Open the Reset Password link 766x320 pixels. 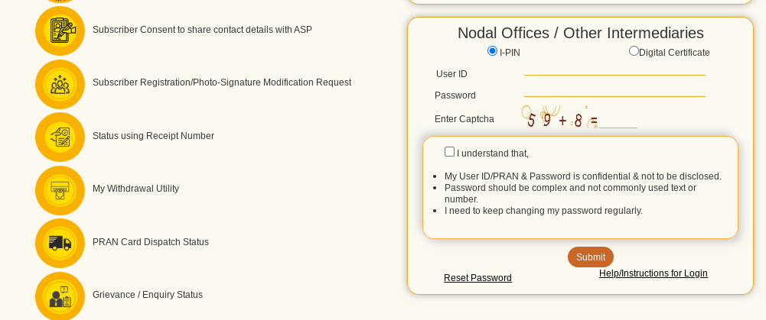[x=478, y=278]
